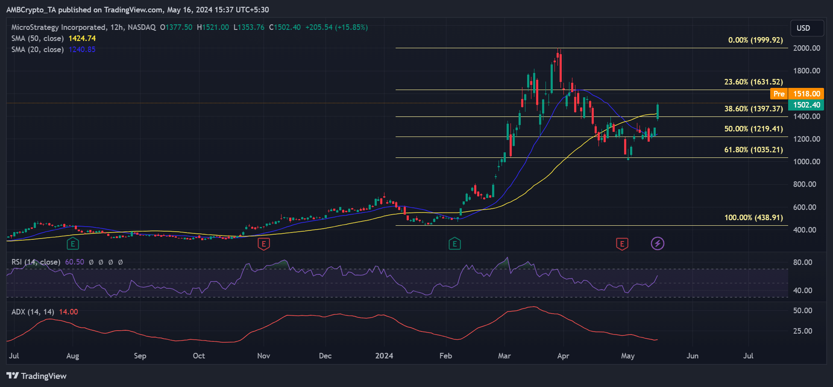833x387 pixels.
Task: Click the 50.00% (1219.41) Fibonacci label
Action: (x=754, y=129)
